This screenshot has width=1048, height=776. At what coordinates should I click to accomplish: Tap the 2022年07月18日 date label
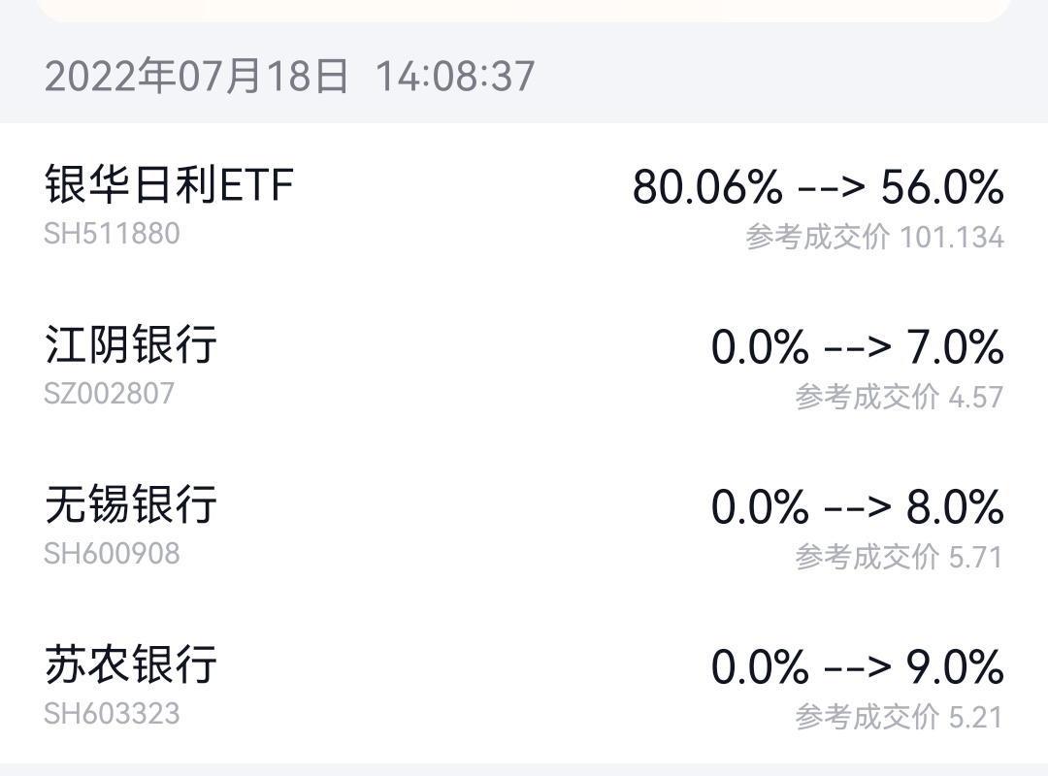coord(196,76)
